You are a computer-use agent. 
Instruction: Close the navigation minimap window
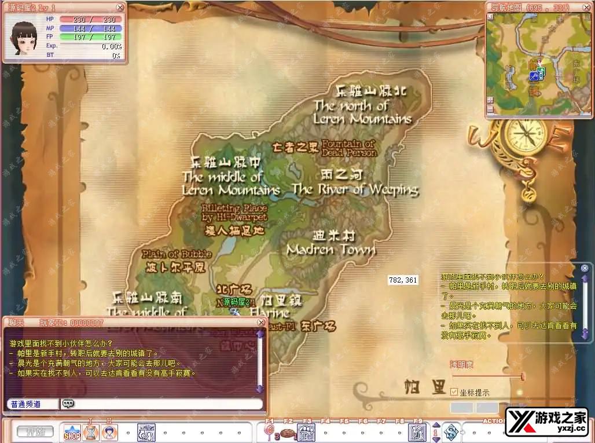(587, 7)
